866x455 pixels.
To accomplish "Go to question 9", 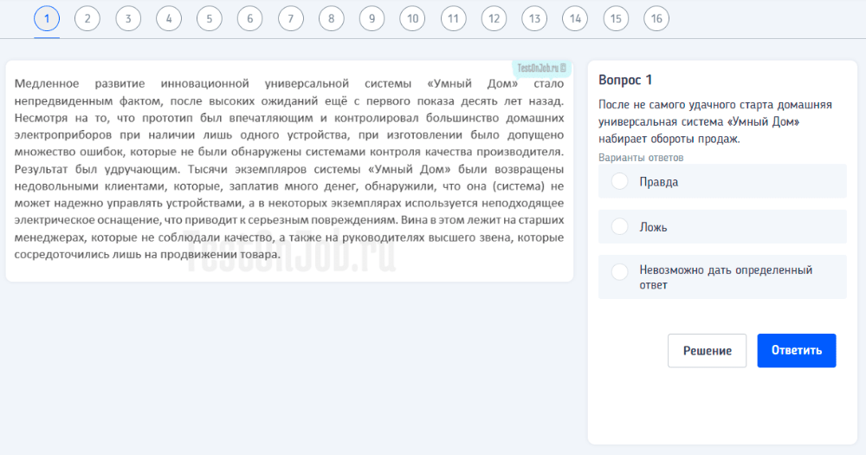I will tap(372, 19).
